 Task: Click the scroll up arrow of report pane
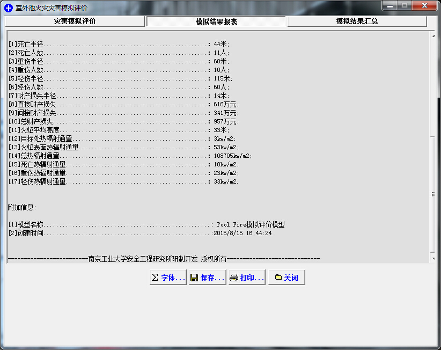point(433,36)
